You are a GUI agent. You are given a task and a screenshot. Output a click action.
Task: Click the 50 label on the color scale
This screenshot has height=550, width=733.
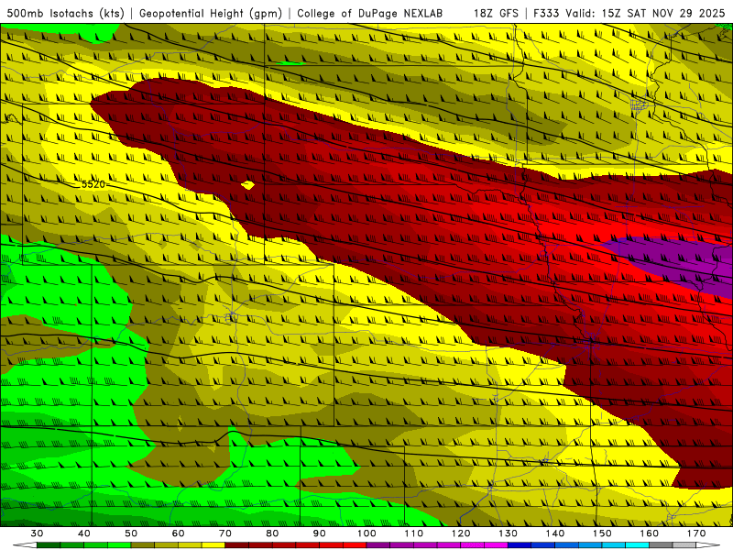(x=131, y=533)
